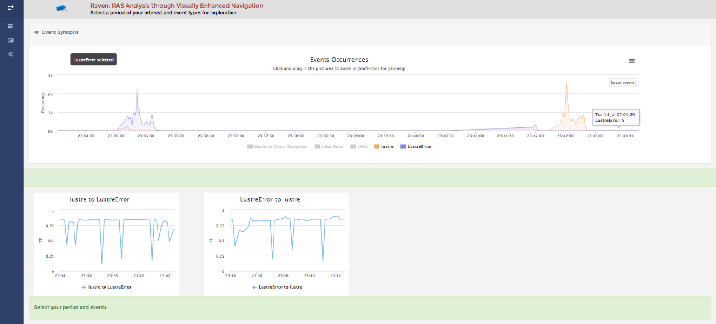The image size is (716, 324).
Task: Open the list view sidebar icon
Action: click(x=11, y=26)
